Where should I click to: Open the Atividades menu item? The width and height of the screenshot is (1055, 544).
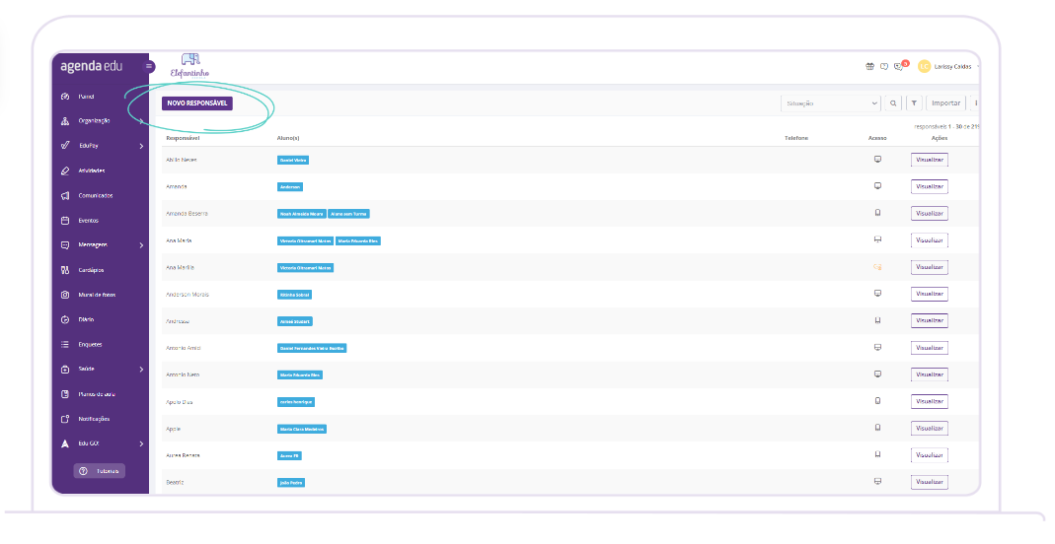(x=92, y=170)
